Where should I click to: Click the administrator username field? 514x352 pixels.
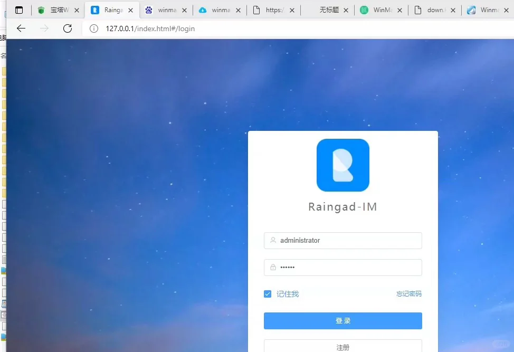(343, 241)
